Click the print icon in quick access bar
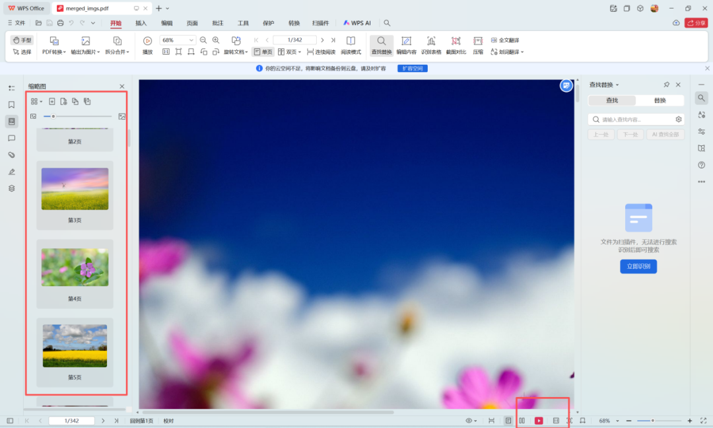The image size is (713, 428). coord(61,22)
